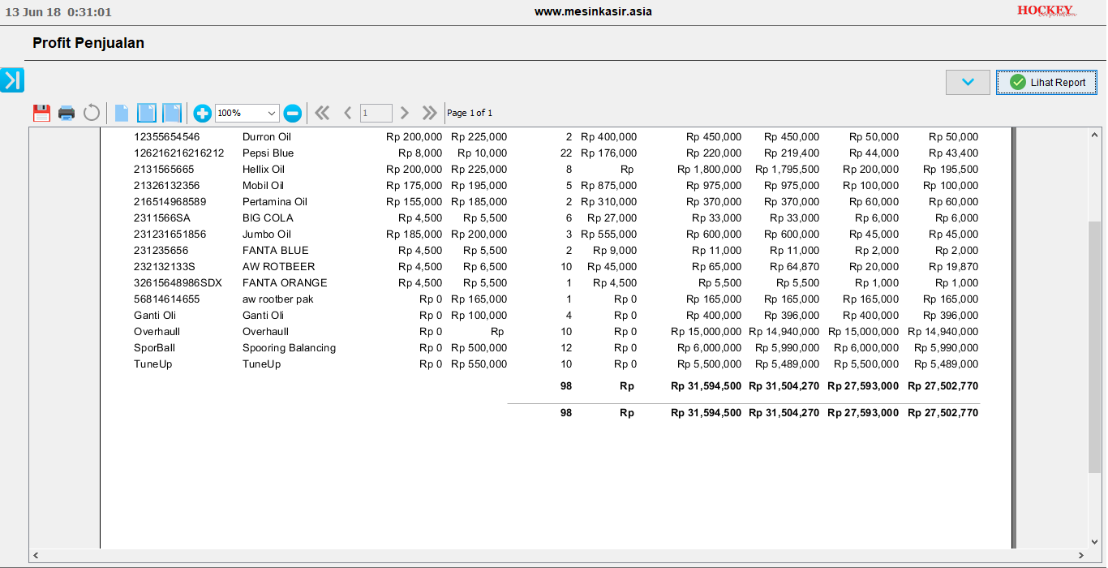Go to the first page
The width and height of the screenshot is (1108, 568).
322,113
